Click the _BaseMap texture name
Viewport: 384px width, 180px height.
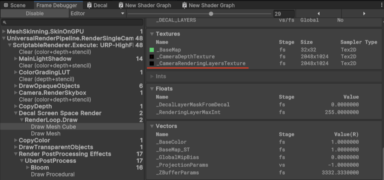point(168,50)
